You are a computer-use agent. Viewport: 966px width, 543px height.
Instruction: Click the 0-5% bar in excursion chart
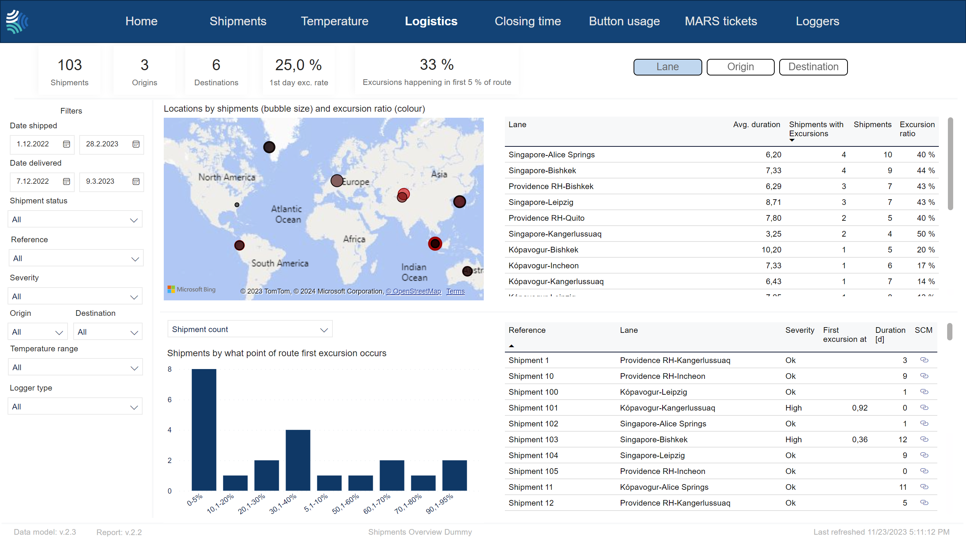pyautogui.click(x=204, y=430)
